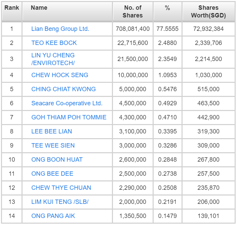Open the CHEW THYE CHUAN link
The width and height of the screenshot is (237, 225).
pos(61,187)
